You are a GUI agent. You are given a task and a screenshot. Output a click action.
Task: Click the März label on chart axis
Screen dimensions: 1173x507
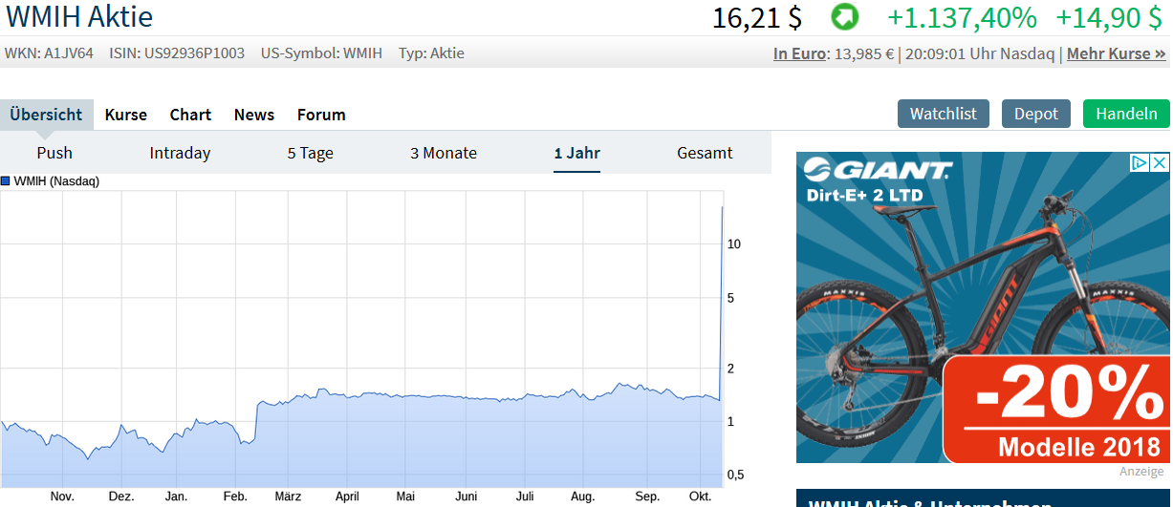288,496
